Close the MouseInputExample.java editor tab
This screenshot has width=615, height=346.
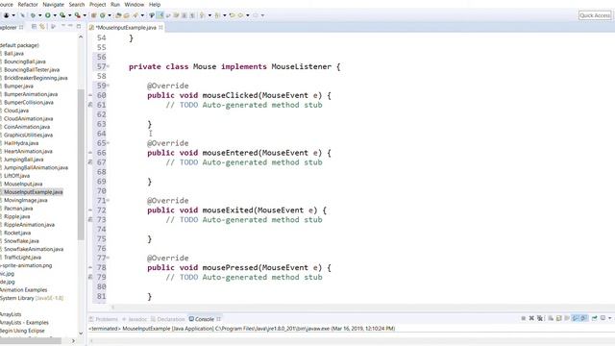tap(160, 28)
